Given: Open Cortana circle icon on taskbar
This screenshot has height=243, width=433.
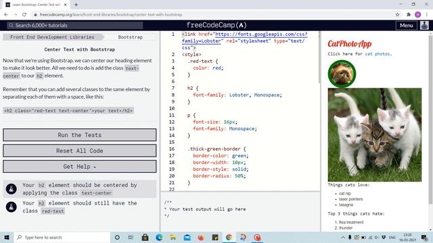Looking at the screenshot, I should pyautogui.click(x=117, y=237).
